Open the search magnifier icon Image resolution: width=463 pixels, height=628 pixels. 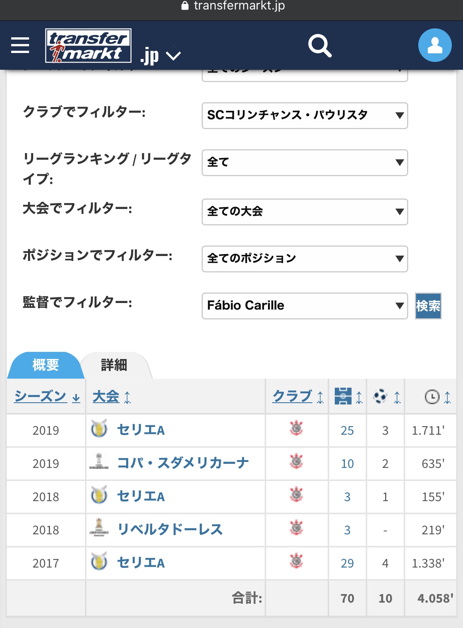pyautogui.click(x=319, y=46)
